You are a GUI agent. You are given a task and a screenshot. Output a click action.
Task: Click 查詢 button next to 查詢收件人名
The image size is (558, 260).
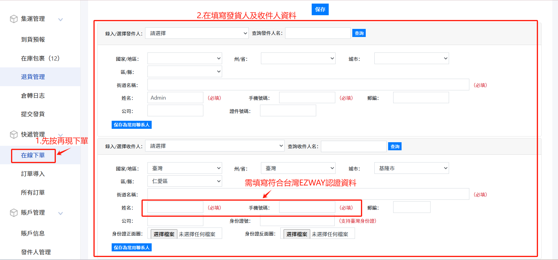[395, 146]
